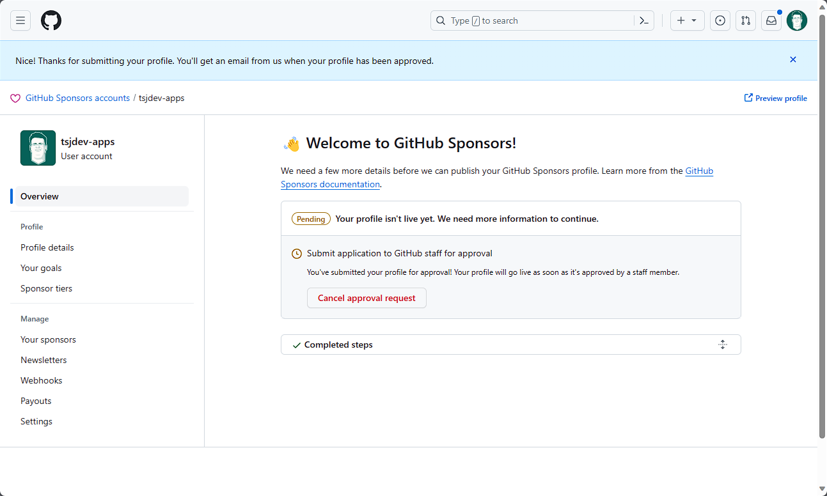827x496 pixels.
Task: Open the Pull requests icon
Action: coord(746,20)
